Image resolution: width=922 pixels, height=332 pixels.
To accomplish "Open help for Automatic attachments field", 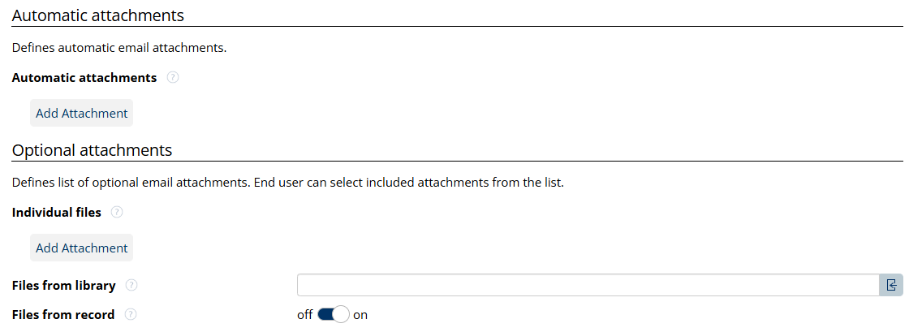I will [x=172, y=78].
